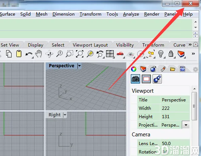Image resolution: width=201 pixels, height=156 pixels.
Task: Open the paint tube Materials panel tab
Action: pos(163,69)
